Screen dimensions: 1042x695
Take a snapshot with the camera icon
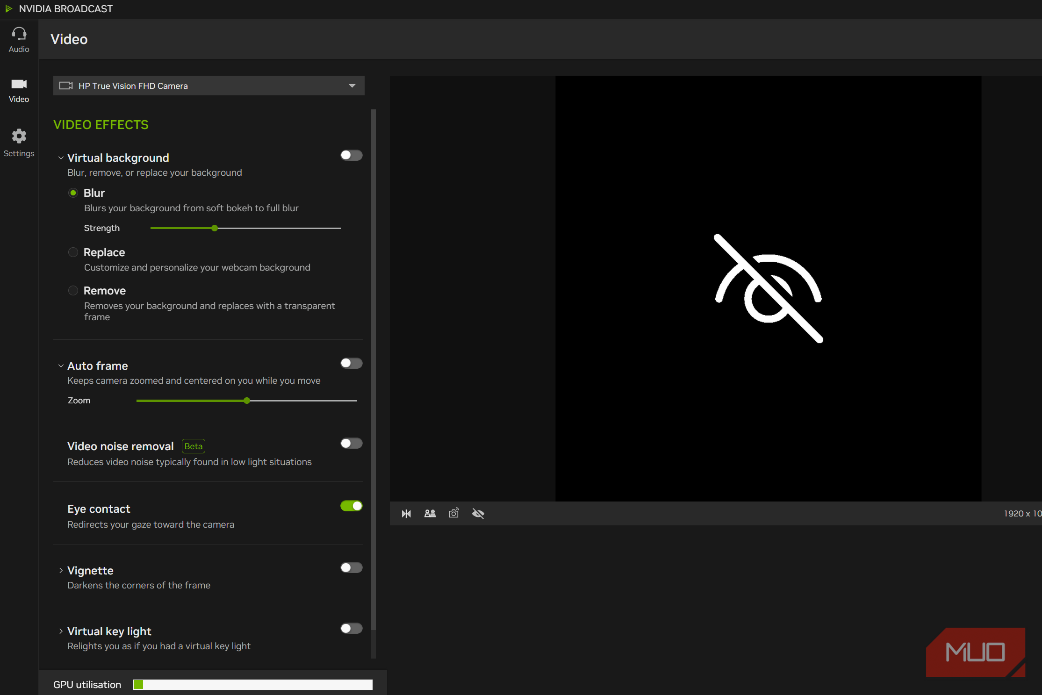coord(454,513)
